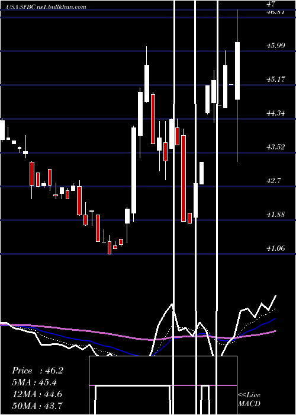This screenshot has height=415, width=296.
Task: Click the 'Price : 46.2' readout
Action: [37, 371]
